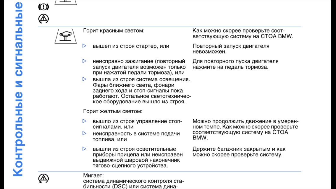
Task: Click the vertical heading 'Контрольные и сигнальные'
Action: 18,89
